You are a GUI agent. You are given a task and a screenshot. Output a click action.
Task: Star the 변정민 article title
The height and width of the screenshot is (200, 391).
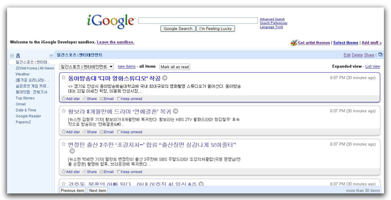64,144
